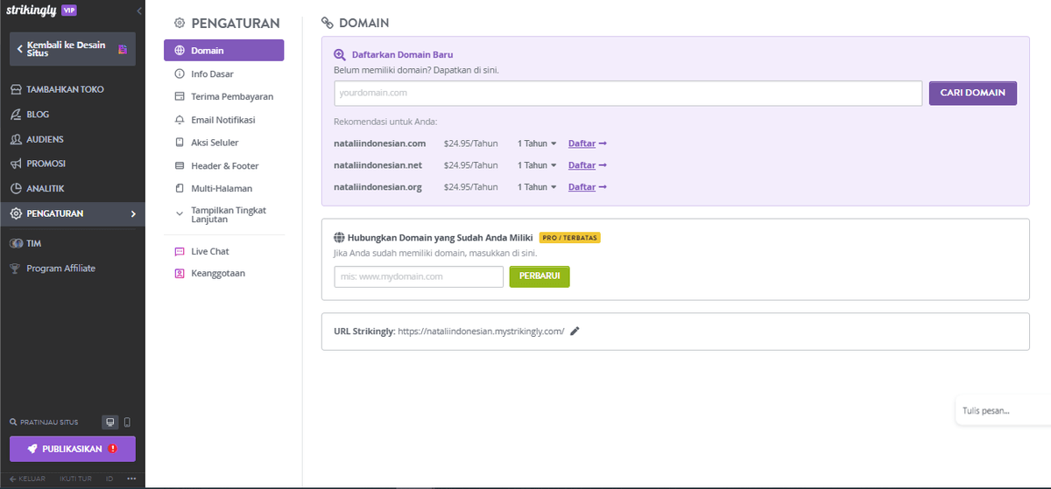Click the Live Chat bubble icon
1051x489 pixels.
pos(180,251)
